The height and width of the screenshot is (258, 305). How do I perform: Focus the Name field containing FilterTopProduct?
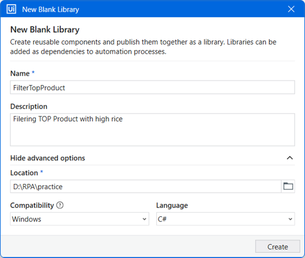[x=153, y=87]
